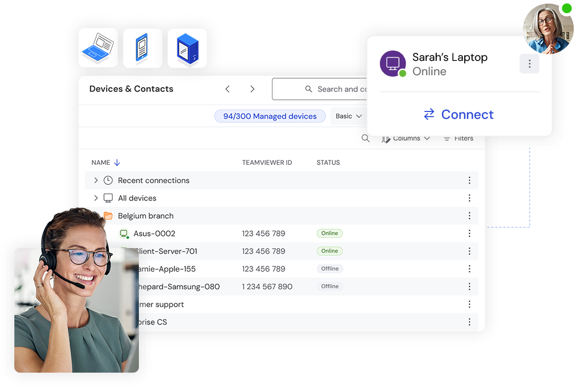Click the monitor icon next to All devices
Screen dimensions: 575x387
point(108,198)
